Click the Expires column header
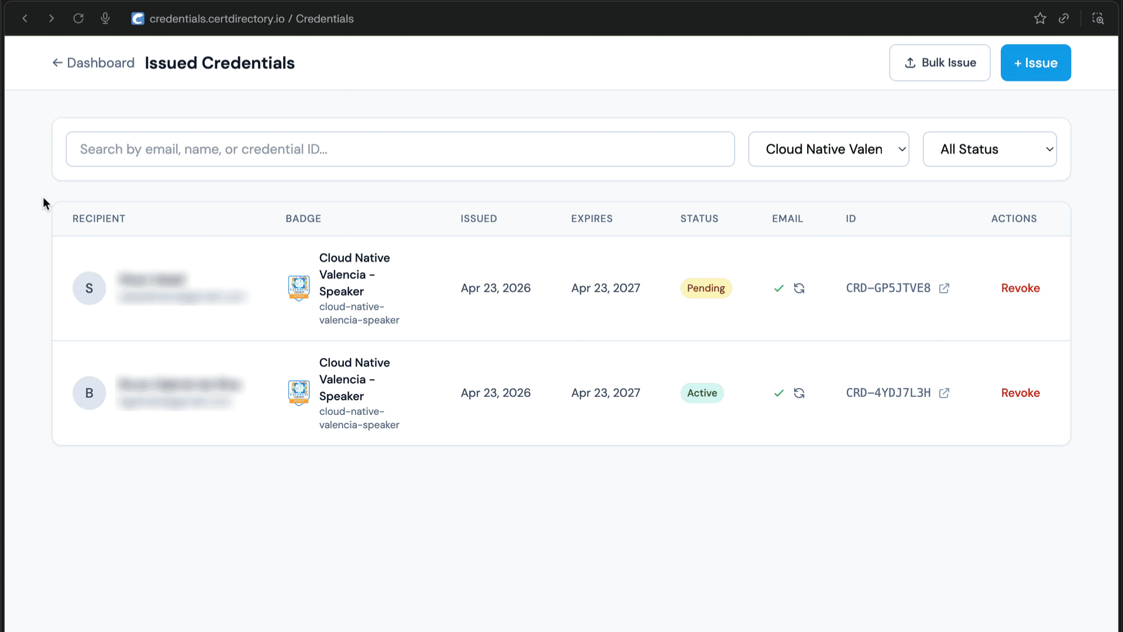 pyautogui.click(x=592, y=218)
